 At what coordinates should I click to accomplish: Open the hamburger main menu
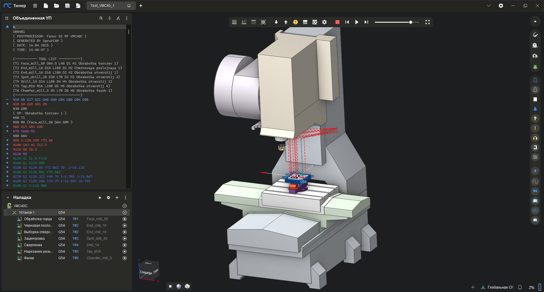pos(35,6)
